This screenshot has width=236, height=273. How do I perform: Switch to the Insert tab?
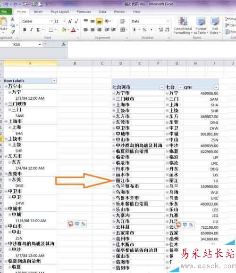tap(38, 12)
